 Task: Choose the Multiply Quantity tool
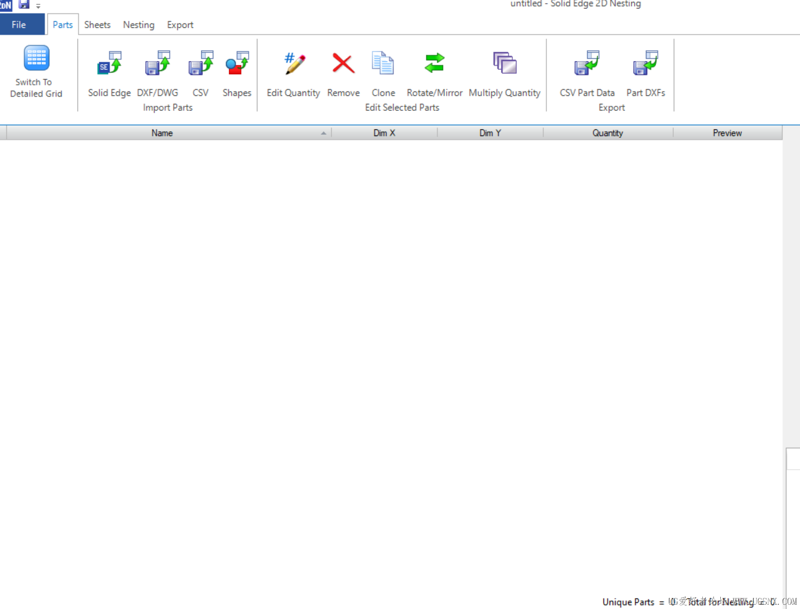click(505, 74)
